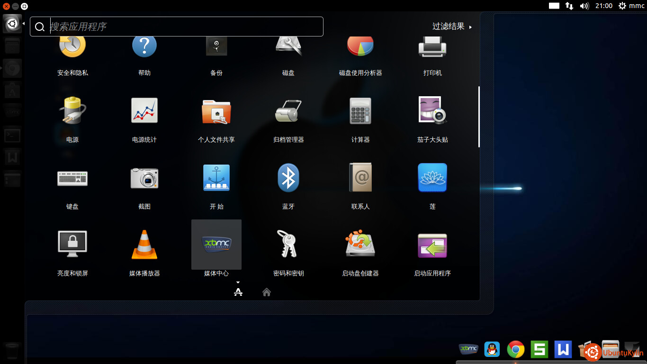The image size is (647, 364).
Task: Click the 搜索应用程序 search field
Action: (x=185, y=27)
